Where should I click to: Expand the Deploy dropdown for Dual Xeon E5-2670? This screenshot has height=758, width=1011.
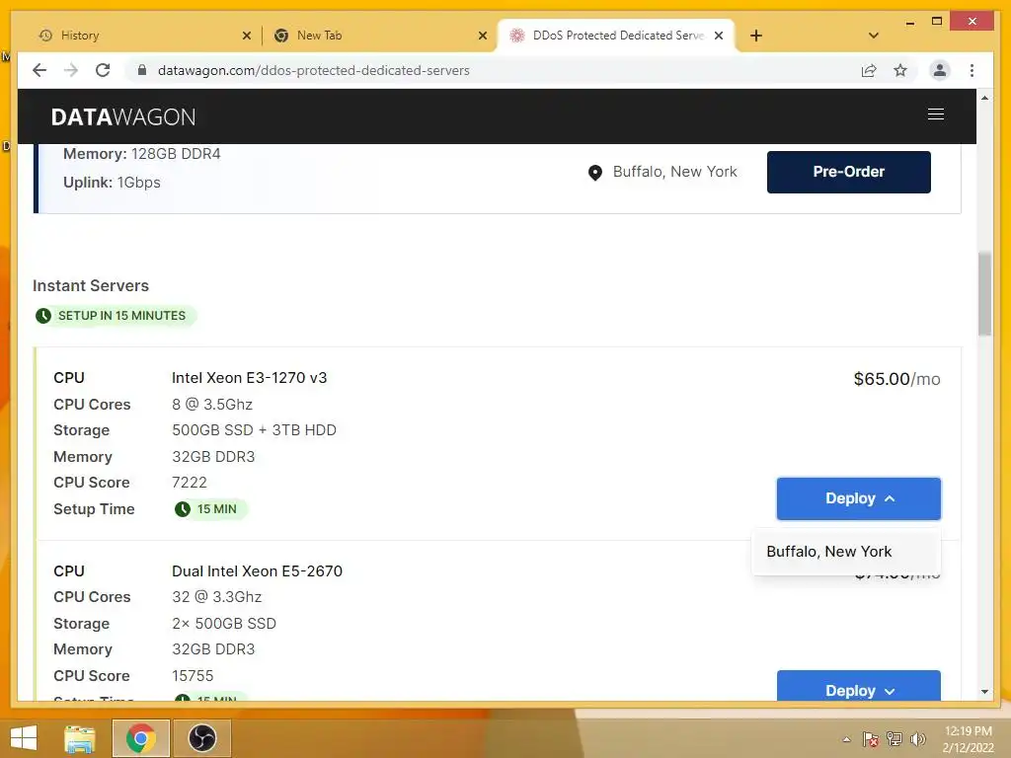pyautogui.click(x=858, y=687)
